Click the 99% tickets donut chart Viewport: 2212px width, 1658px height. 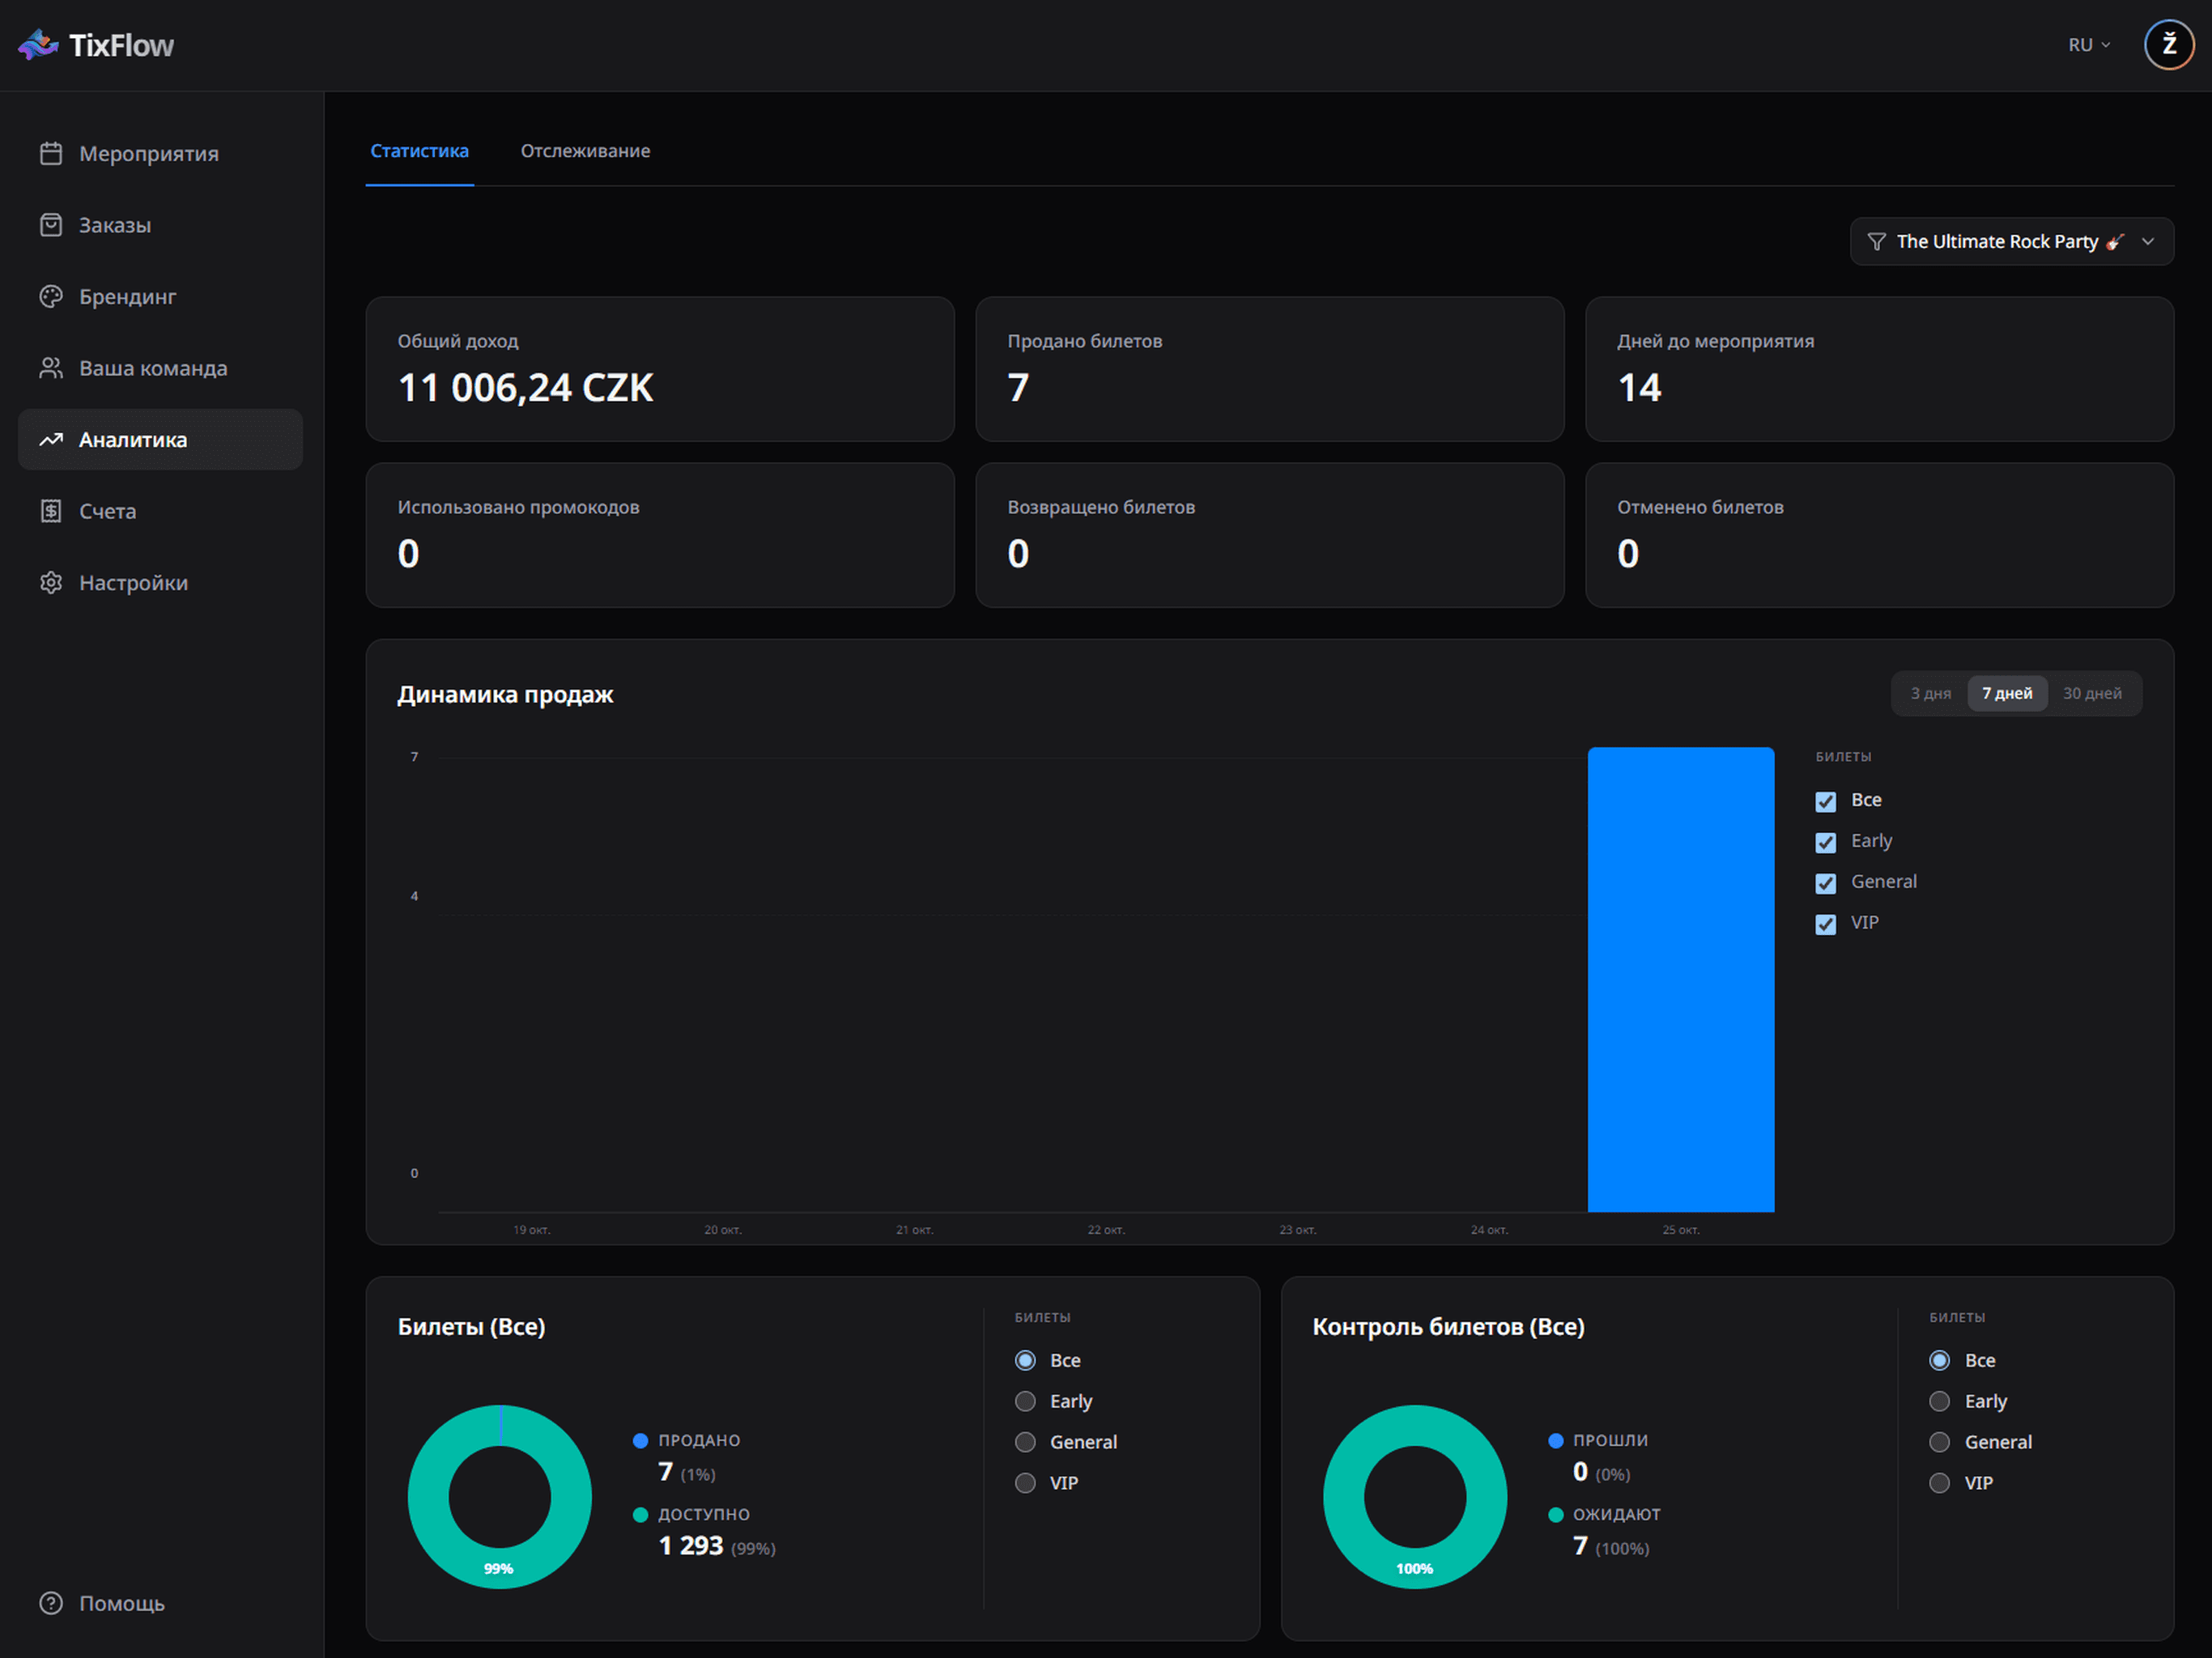(499, 1496)
